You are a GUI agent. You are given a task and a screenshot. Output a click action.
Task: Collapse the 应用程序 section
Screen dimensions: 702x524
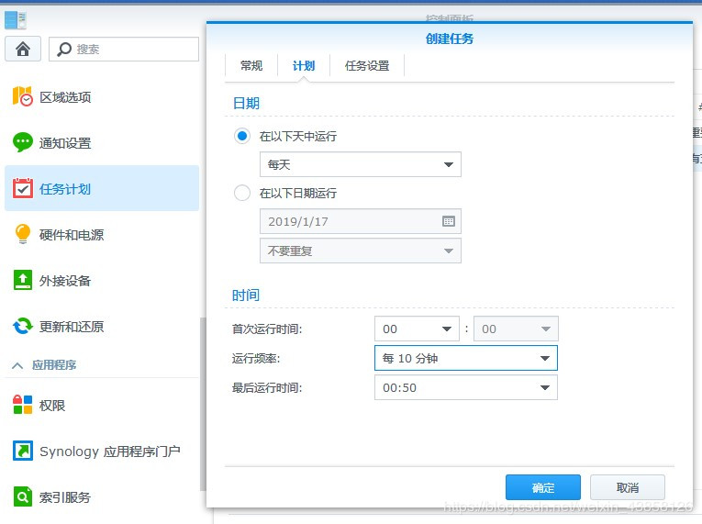click(17, 365)
